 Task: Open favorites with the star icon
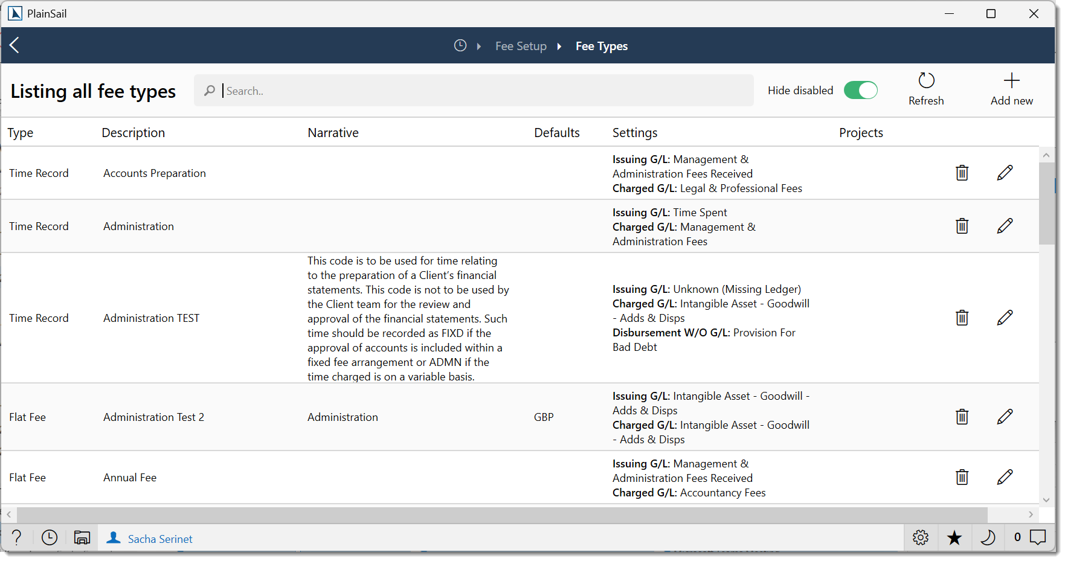coord(954,537)
